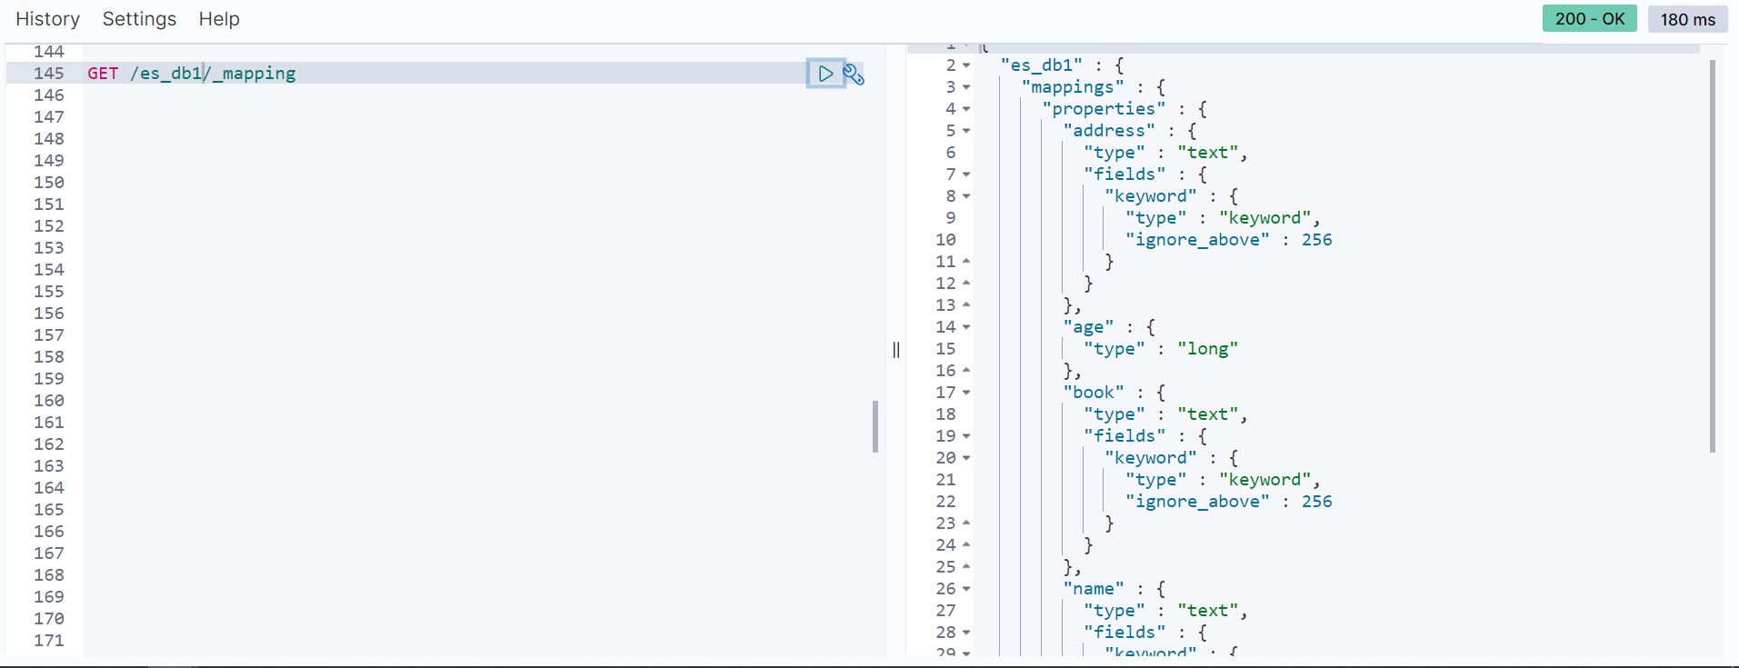Collapse the book "fields" block on line 19
This screenshot has width=1739, height=668.
[966, 436]
